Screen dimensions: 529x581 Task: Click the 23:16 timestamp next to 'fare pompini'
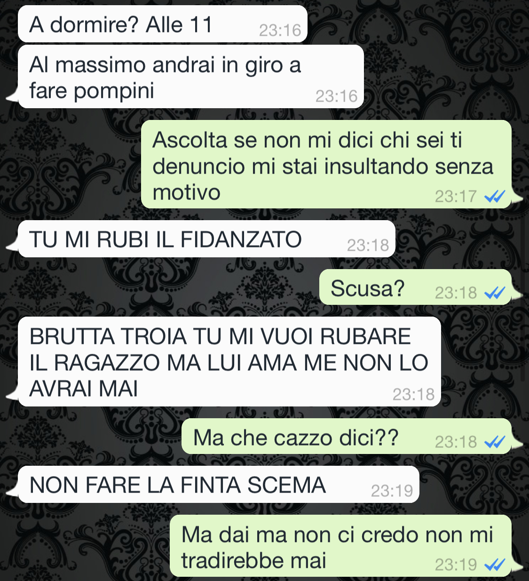coord(336,96)
